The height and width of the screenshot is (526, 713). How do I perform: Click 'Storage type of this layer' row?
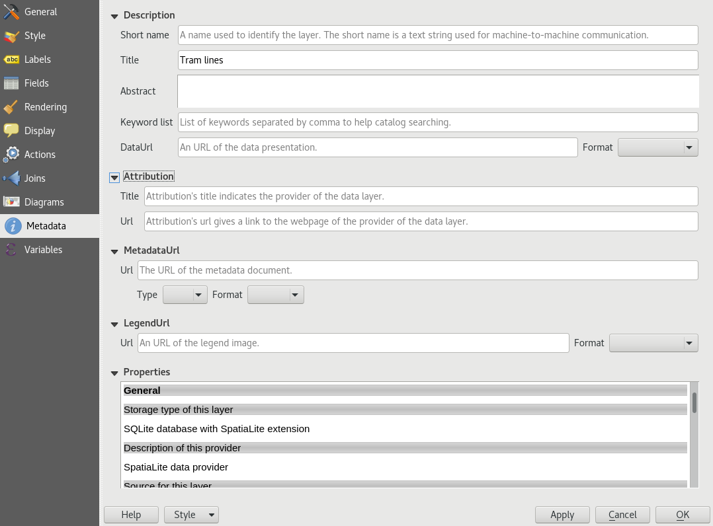405,410
